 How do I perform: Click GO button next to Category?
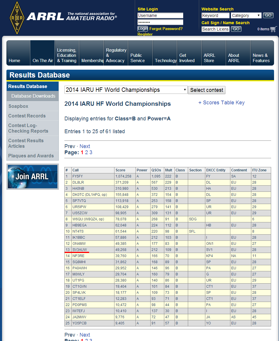pyautogui.click(x=268, y=15)
